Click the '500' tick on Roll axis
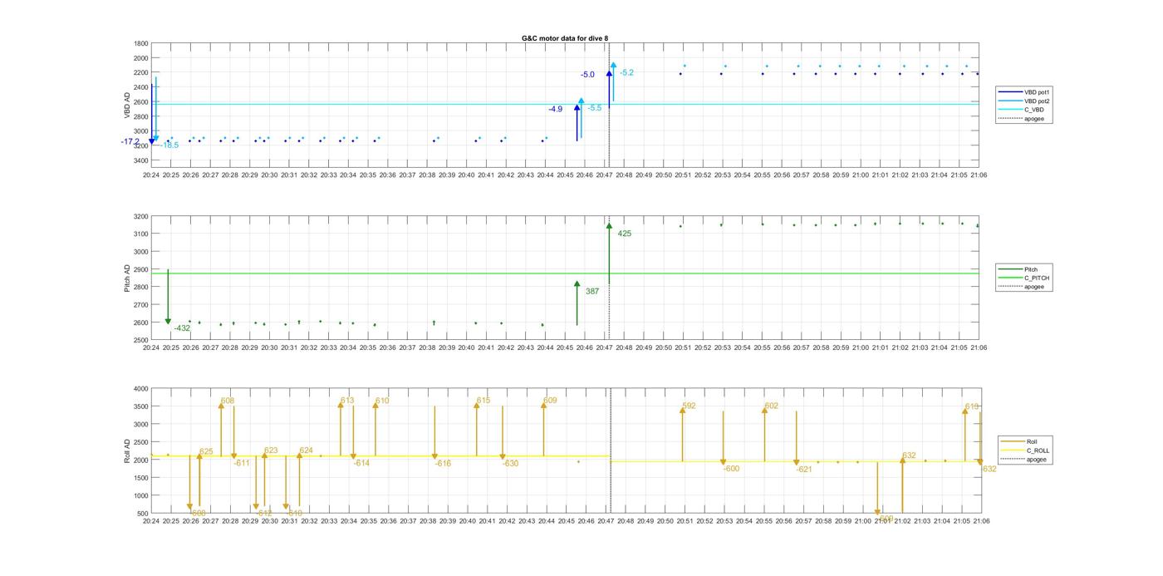The width and height of the screenshot is (1163, 576). point(143,514)
